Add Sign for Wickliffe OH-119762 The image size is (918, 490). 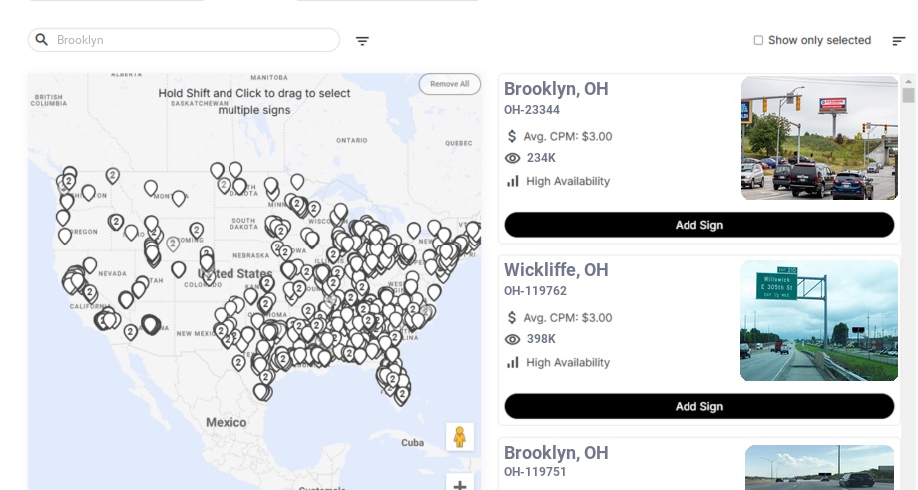pos(698,406)
